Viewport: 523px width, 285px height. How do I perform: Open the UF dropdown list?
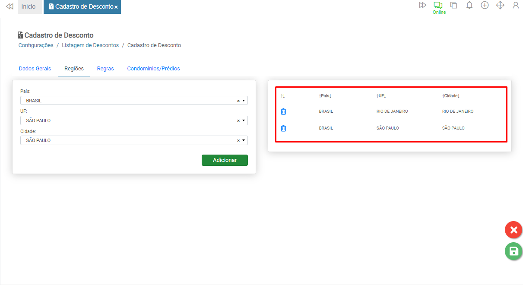pyautogui.click(x=244, y=120)
